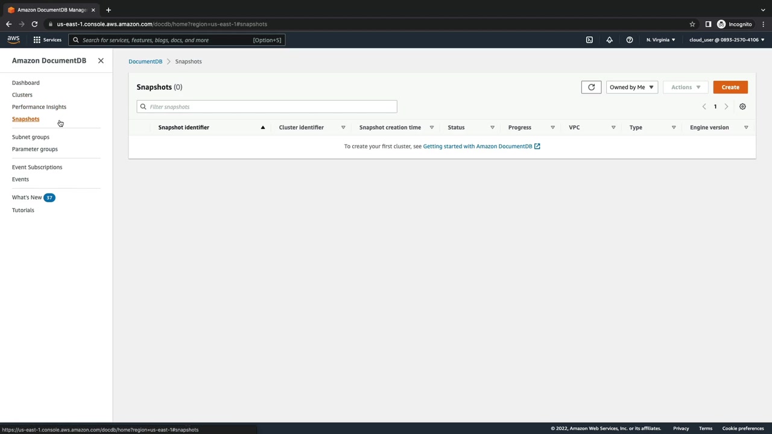772x434 pixels.
Task: Click the Amazon DocumentDB sidebar title
Action: [x=49, y=61]
